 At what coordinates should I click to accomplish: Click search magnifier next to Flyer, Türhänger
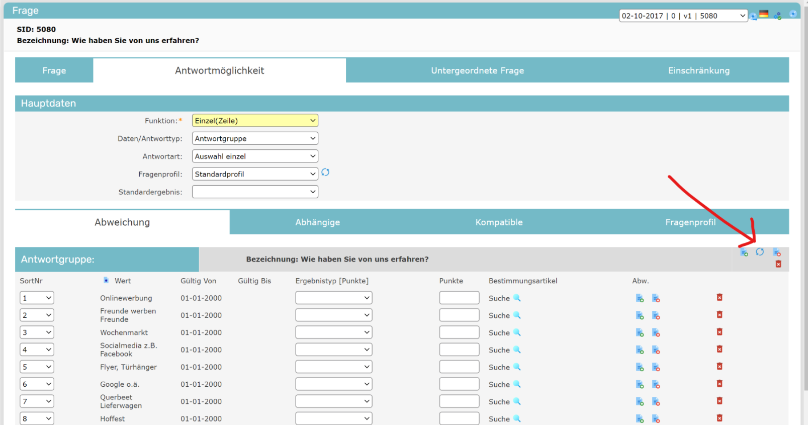coord(517,367)
